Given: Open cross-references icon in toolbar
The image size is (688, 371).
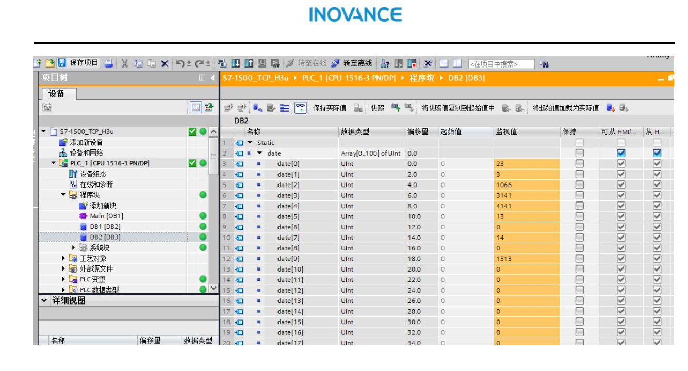Looking at the screenshot, I should pyautogui.click(x=428, y=63).
